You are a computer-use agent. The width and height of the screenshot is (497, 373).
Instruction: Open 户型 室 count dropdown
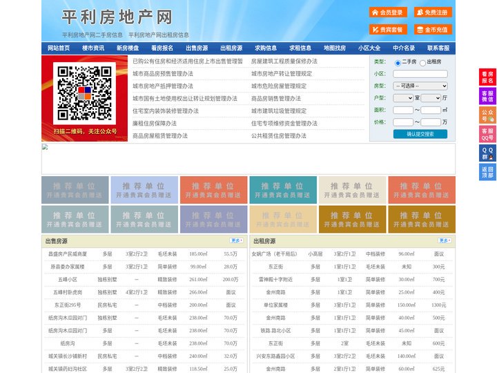point(403,98)
